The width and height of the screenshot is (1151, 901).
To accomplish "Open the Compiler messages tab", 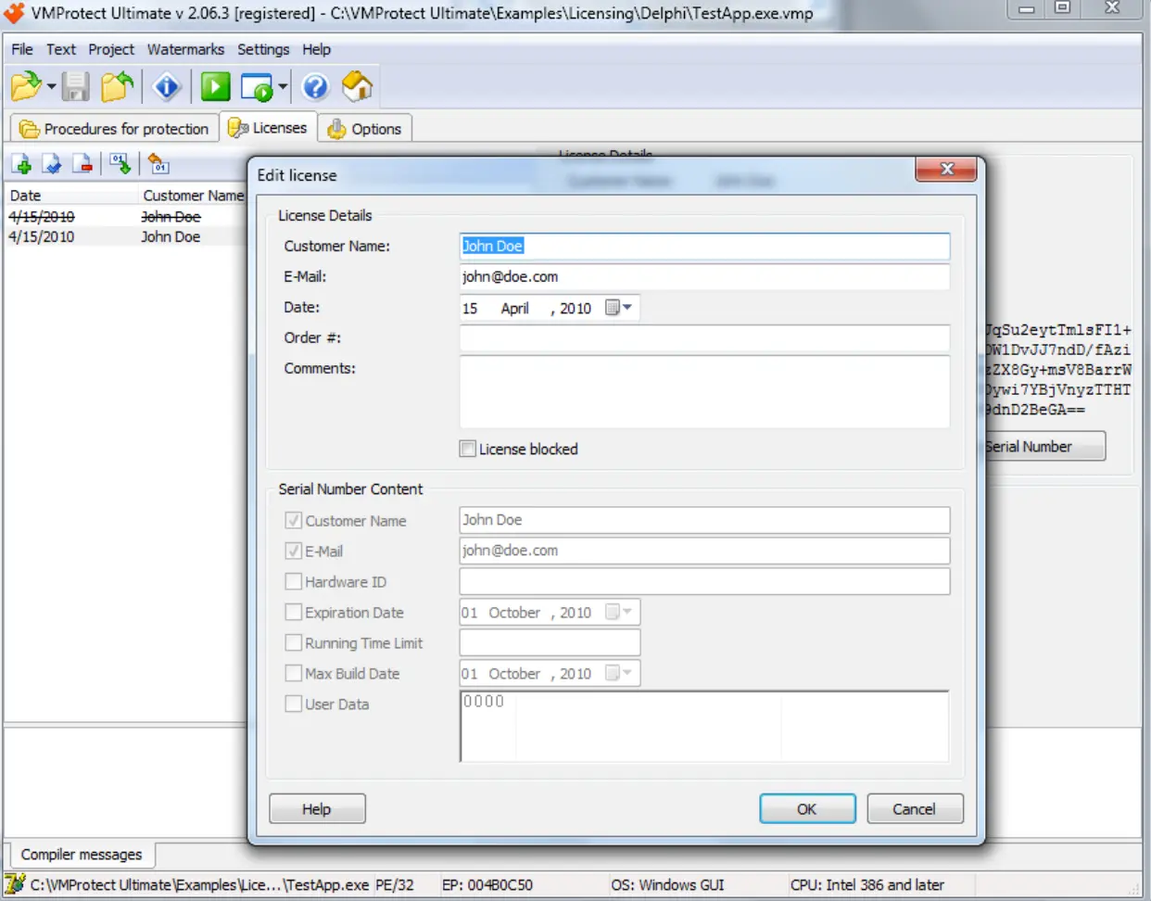I will click(82, 854).
